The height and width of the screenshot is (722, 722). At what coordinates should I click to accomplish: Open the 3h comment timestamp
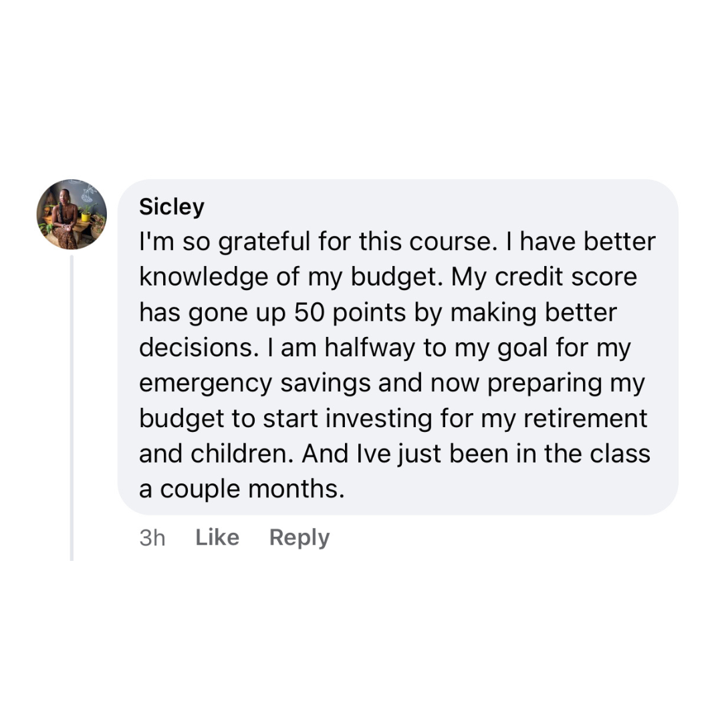coord(152,537)
